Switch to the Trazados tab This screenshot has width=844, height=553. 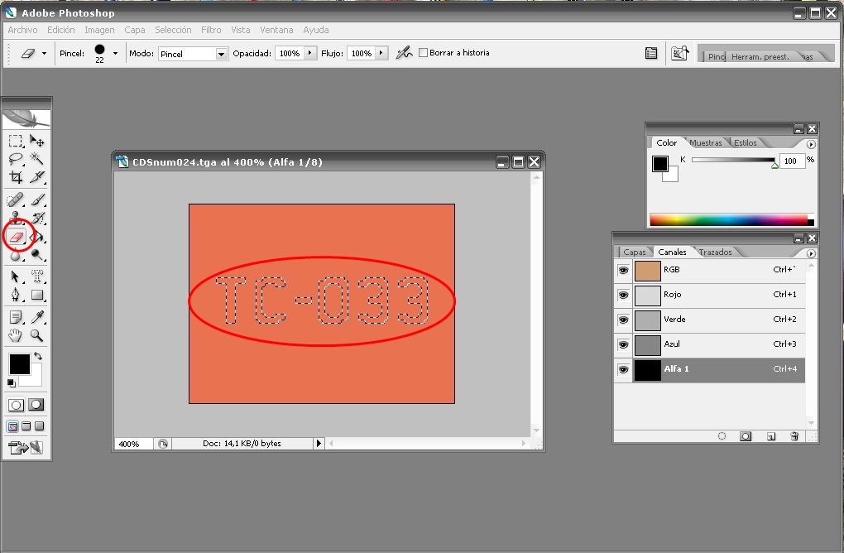[x=716, y=252]
